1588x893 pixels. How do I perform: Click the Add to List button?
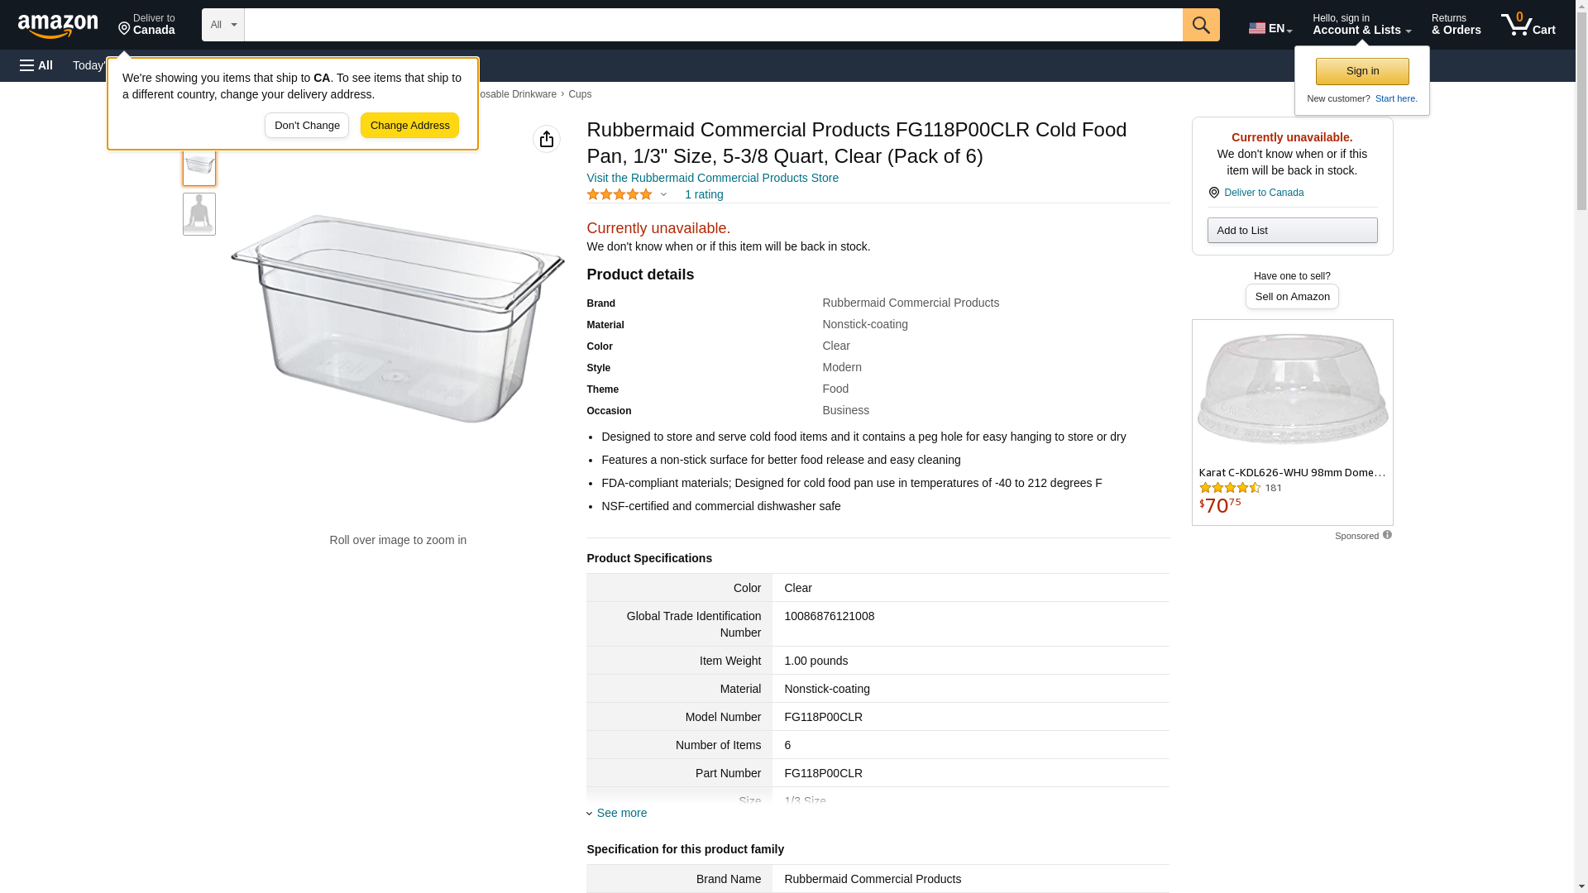pos(1292,230)
